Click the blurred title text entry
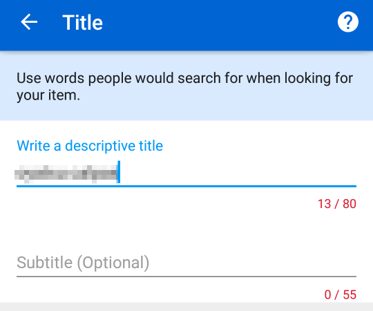The width and height of the screenshot is (373, 311). point(66,173)
